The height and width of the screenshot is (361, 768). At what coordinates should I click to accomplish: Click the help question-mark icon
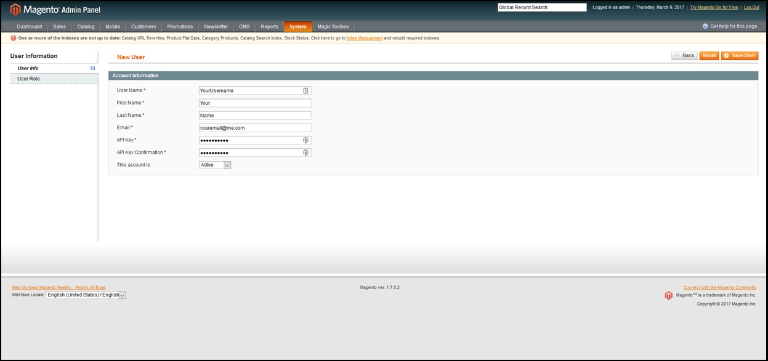(705, 26)
